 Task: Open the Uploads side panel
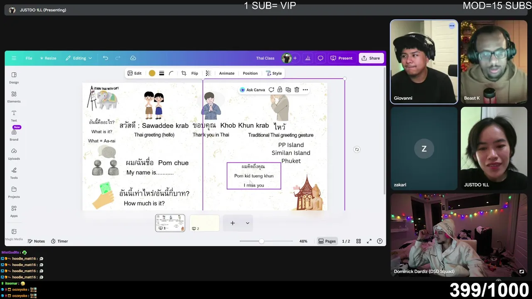click(x=14, y=154)
